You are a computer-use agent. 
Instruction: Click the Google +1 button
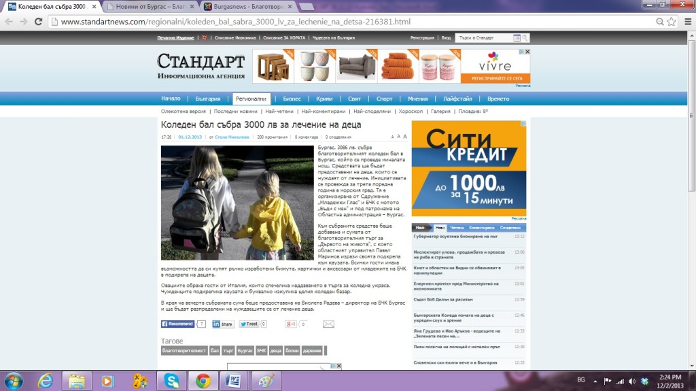290,324
